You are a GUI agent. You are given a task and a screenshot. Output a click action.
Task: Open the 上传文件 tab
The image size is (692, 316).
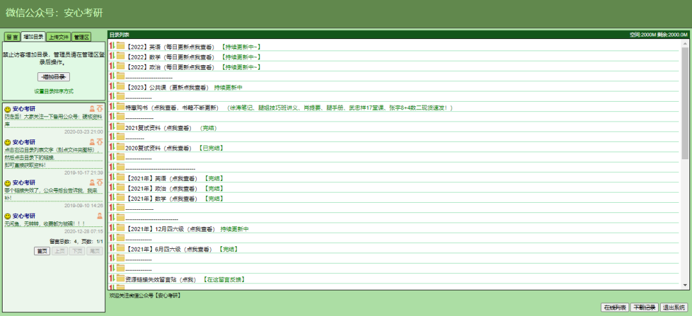(58, 37)
